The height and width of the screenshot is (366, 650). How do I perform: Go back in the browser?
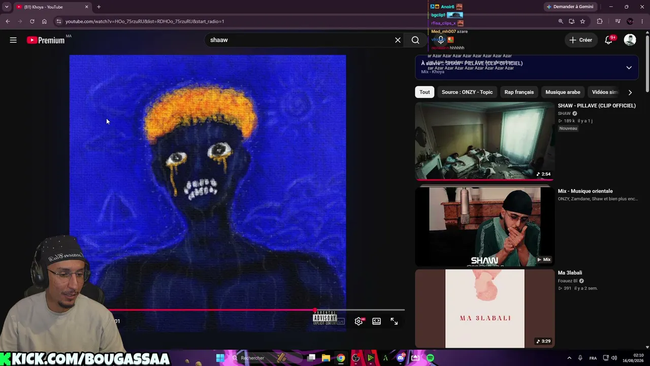pos(8,21)
